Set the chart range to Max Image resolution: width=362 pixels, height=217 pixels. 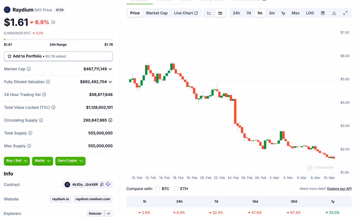click(x=296, y=13)
